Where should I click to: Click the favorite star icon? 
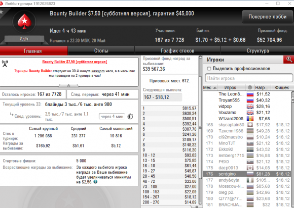coord(2,12)
